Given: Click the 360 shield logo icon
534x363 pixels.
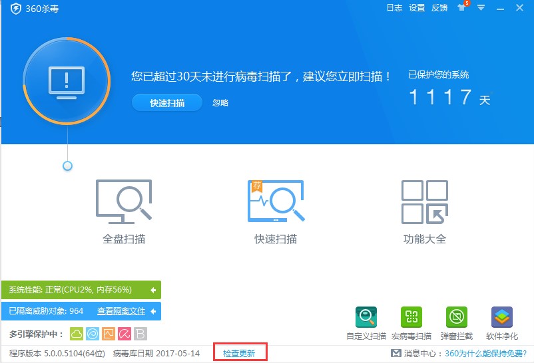Looking at the screenshot, I should [x=16, y=9].
